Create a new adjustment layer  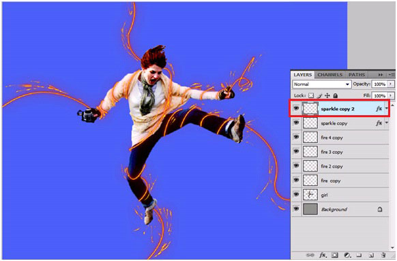[347, 255]
